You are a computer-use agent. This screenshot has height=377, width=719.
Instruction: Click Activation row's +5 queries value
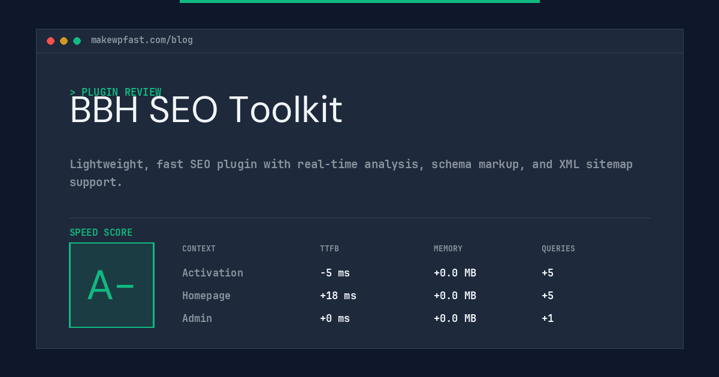pos(548,273)
